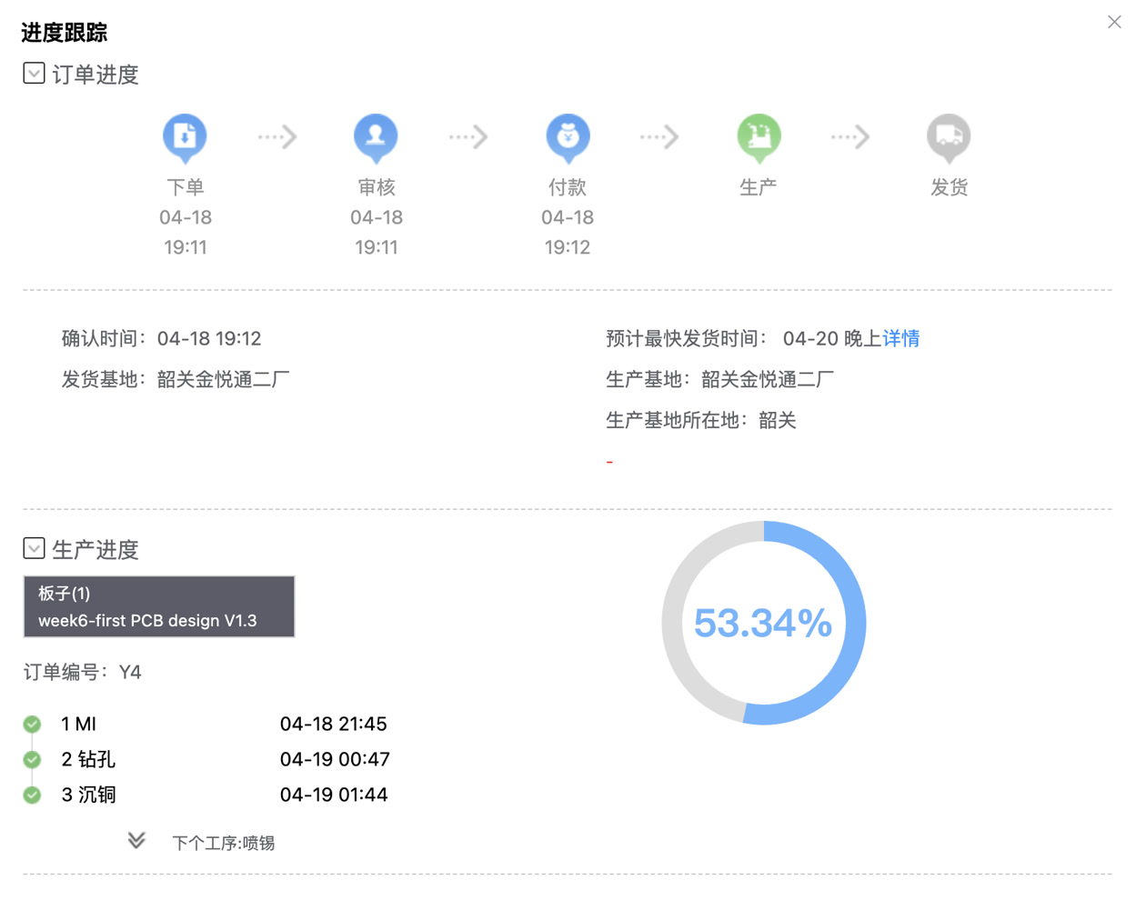Click the 发货基地: 韶关金悦通二厂 text
This screenshot has width=1146, height=900.
point(176,380)
